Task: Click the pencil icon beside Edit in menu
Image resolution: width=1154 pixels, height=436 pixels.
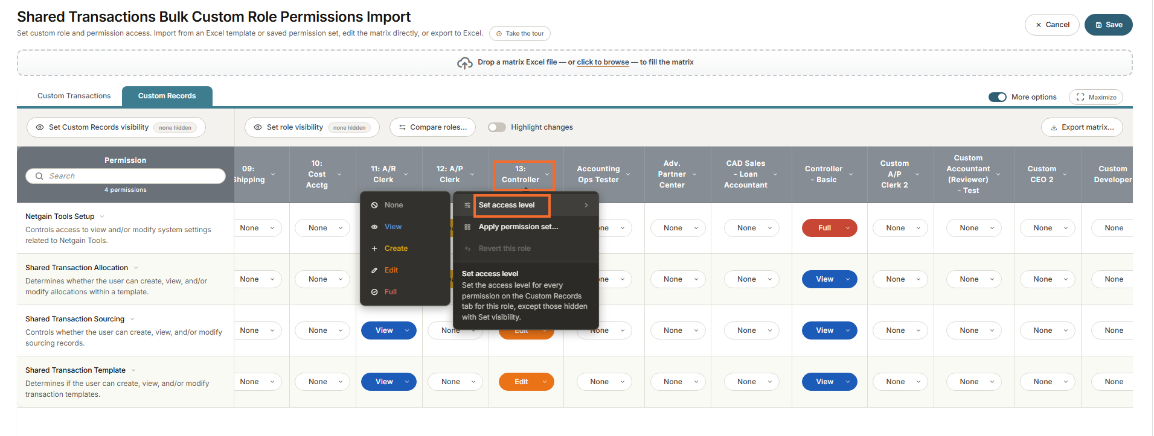Action: coord(374,270)
